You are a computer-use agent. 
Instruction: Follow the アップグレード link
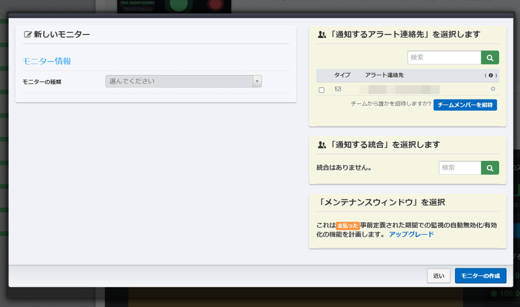(x=411, y=234)
